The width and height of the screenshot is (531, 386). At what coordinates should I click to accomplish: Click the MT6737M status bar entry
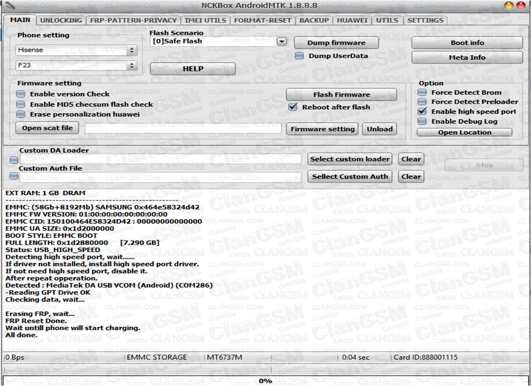(x=224, y=357)
